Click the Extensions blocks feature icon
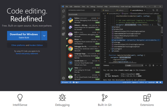 point(147,98)
